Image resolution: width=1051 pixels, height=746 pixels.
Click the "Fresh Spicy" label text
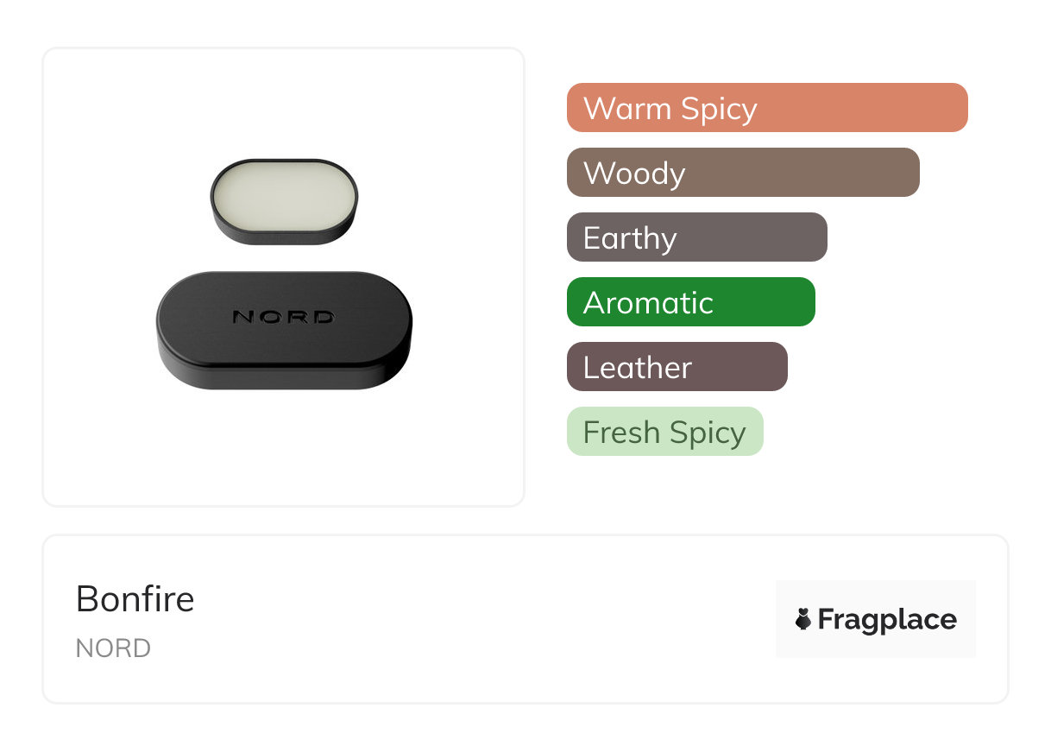click(664, 432)
